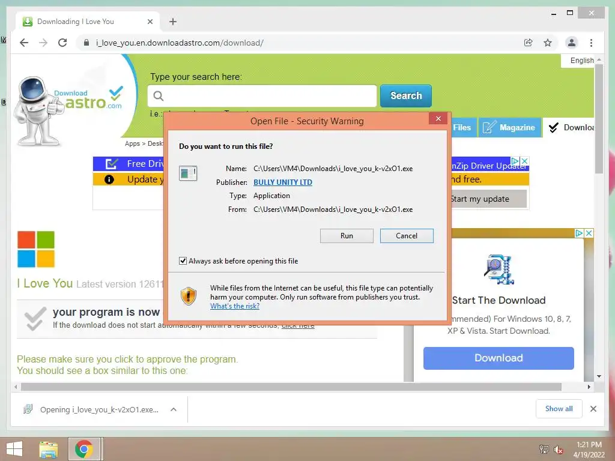Click Cancel in the security warning dialog
This screenshot has height=461, width=615.
point(407,235)
